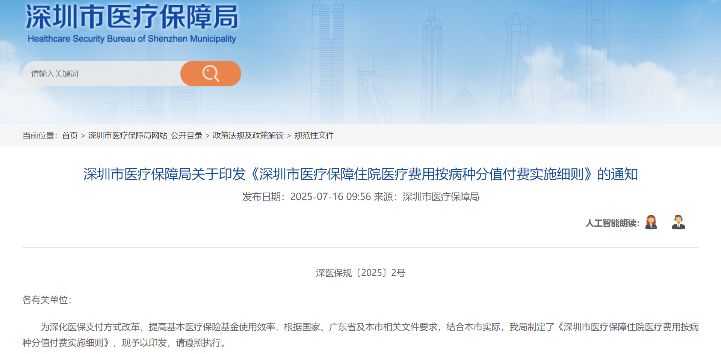This screenshot has height=354, width=721.
Task: Click the orange magnifier search icon
Action: pyautogui.click(x=210, y=73)
